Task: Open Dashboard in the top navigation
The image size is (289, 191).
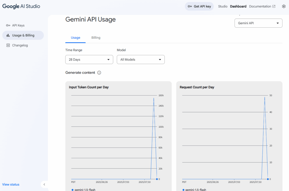Action: (238, 6)
